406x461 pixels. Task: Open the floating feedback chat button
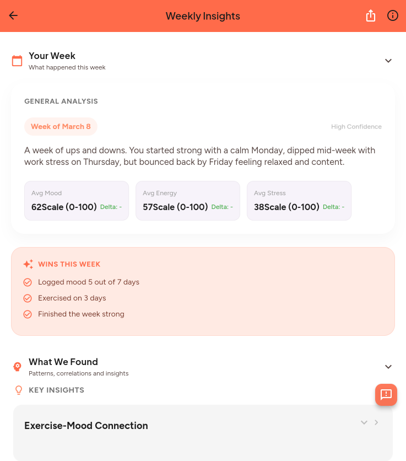(x=386, y=395)
